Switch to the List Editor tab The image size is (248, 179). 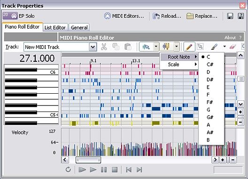click(x=55, y=28)
